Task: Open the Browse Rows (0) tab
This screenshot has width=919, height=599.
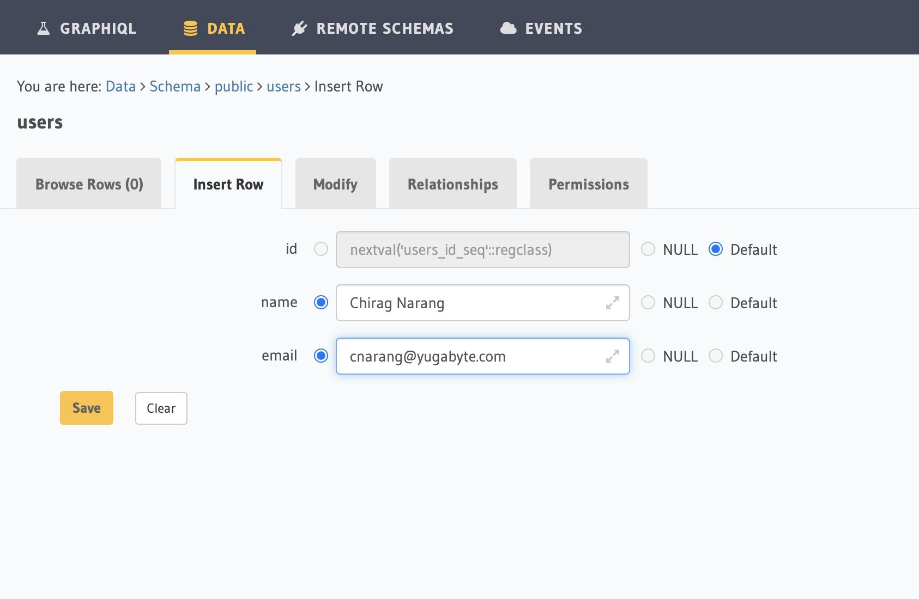Action: [89, 184]
